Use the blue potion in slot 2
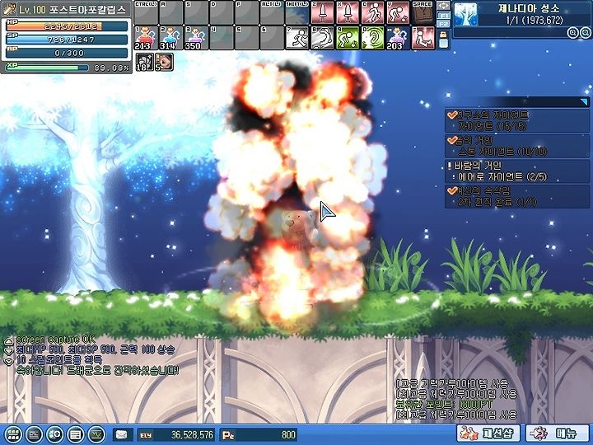Viewport: 593px width, 445px height. tap(171, 38)
